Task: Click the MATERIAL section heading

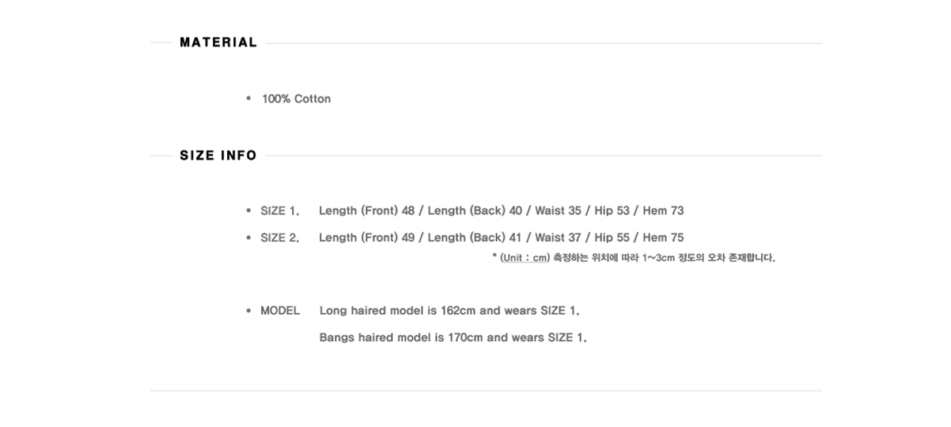Action: click(x=218, y=43)
